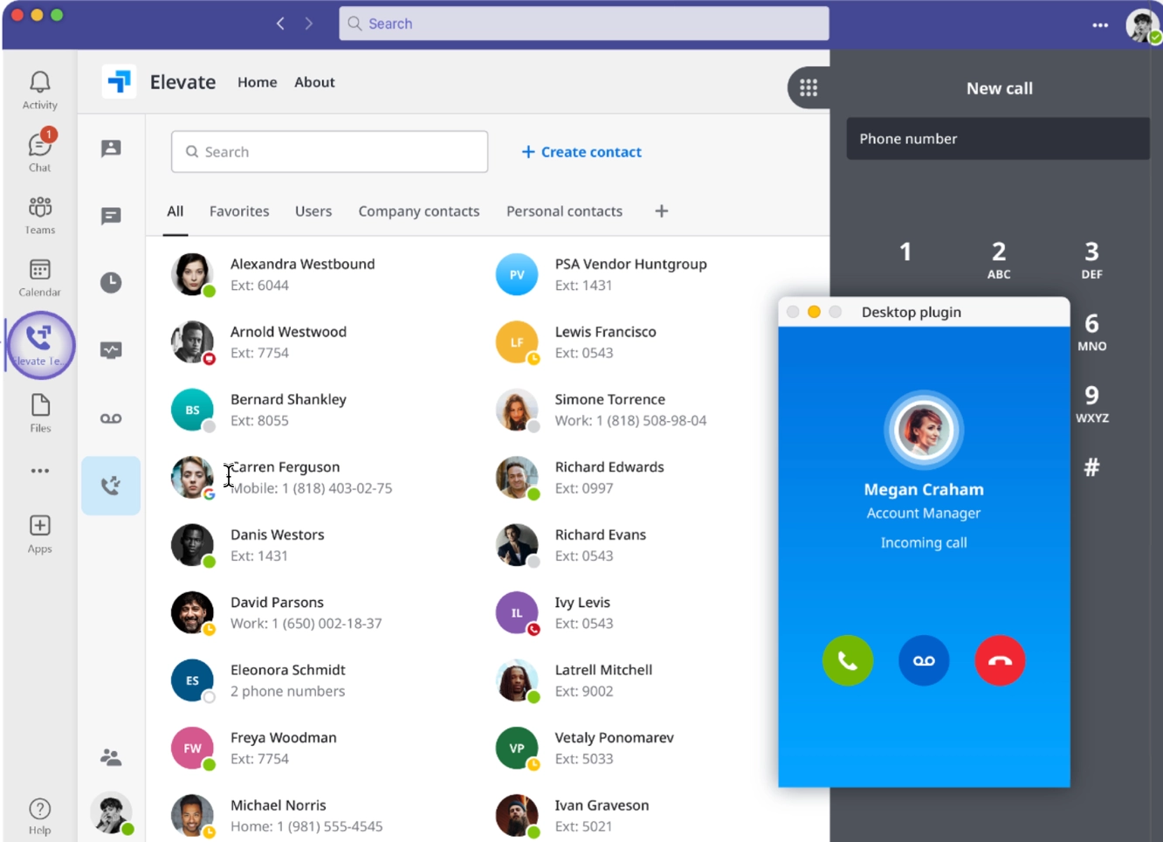
Task: Open the Calendar in Teams sidebar
Action: [39, 277]
